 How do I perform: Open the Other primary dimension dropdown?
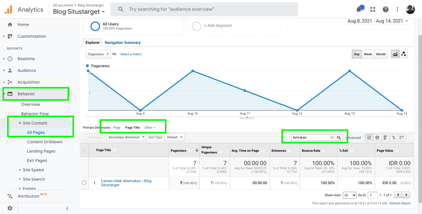(150, 127)
